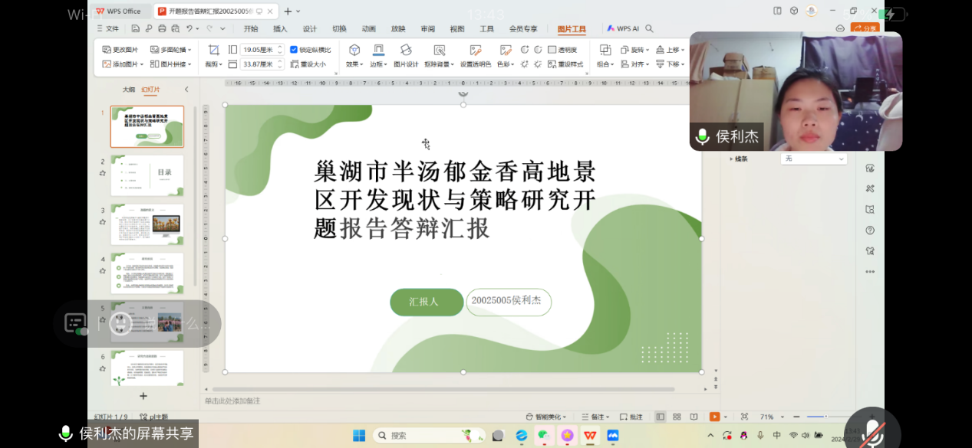Image resolution: width=972 pixels, height=448 pixels.
Task: Adjust the zoom slider handle in status bar
Action: tap(826, 417)
